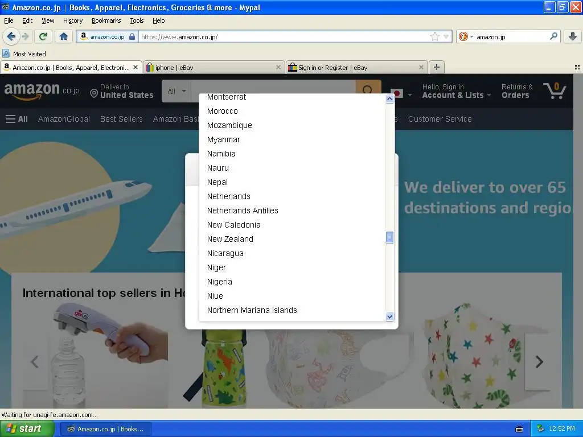Open the History menu
The height and width of the screenshot is (437, 583).
[x=72, y=20]
